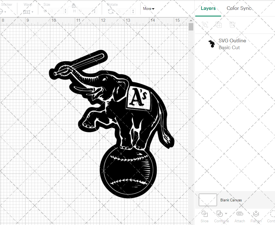Open the Sticker dropdown
The height and width of the screenshot is (225, 275).
pos(5,12)
